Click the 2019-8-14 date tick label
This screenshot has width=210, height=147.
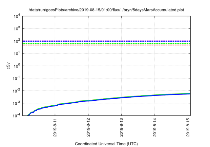155,127
